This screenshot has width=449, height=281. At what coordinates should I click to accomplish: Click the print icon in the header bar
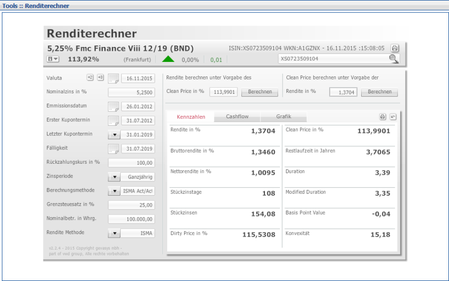[395, 48]
